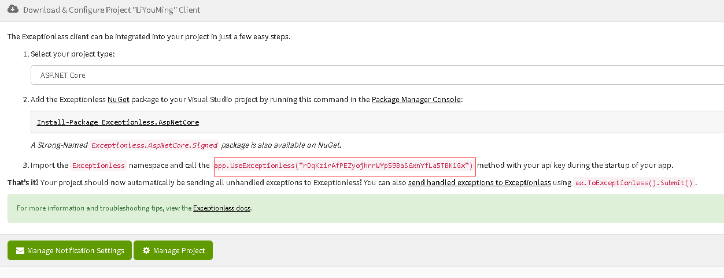Click the cloud download icon in header

[13, 10]
